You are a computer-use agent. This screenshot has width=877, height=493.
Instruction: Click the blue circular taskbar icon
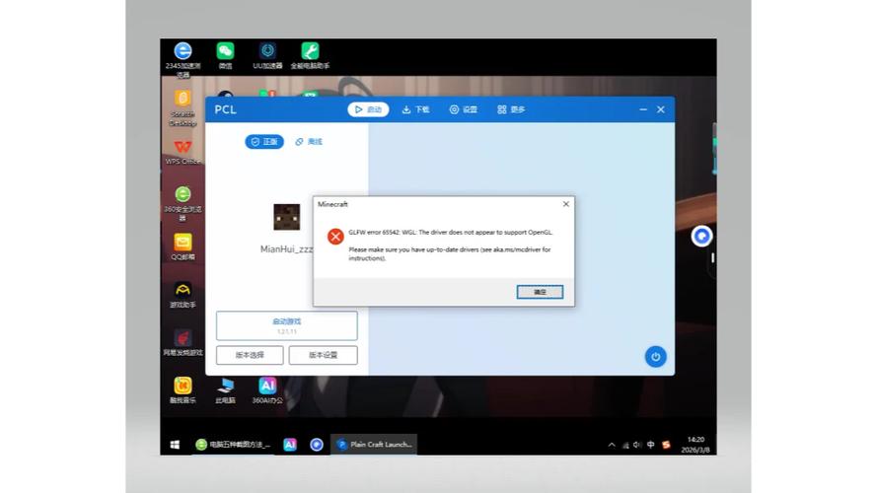click(317, 445)
